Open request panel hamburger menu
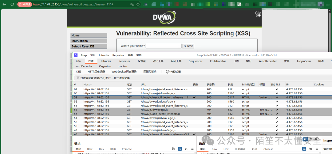 (192, 149)
